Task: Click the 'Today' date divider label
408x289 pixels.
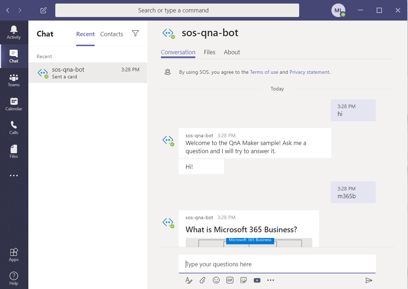Action: (x=277, y=89)
